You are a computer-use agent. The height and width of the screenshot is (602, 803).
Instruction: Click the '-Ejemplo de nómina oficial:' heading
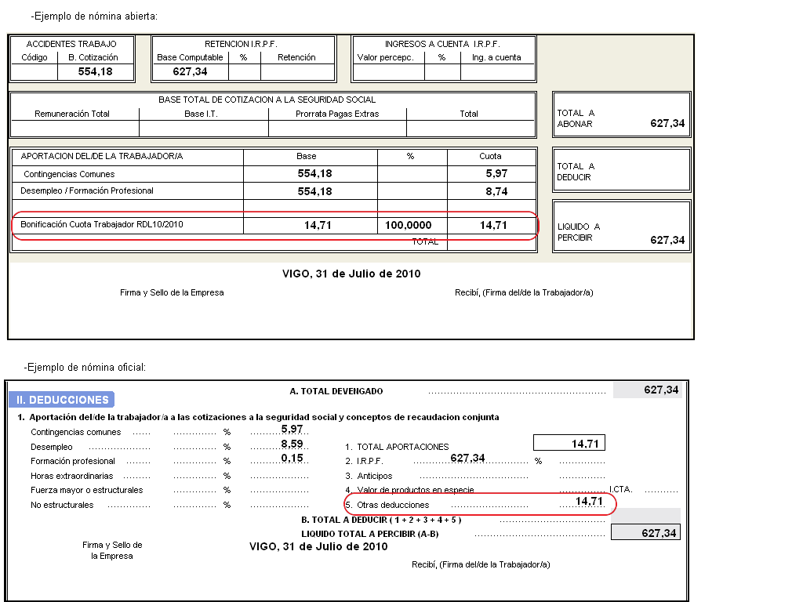pos(85,368)
